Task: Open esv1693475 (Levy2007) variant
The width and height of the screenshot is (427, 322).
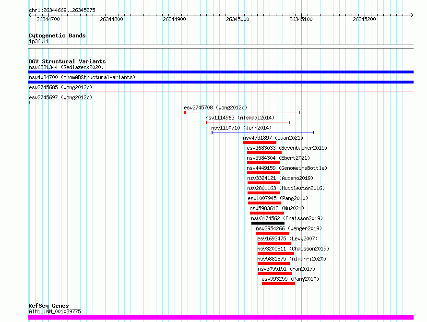Action: (x=287, y=239)
